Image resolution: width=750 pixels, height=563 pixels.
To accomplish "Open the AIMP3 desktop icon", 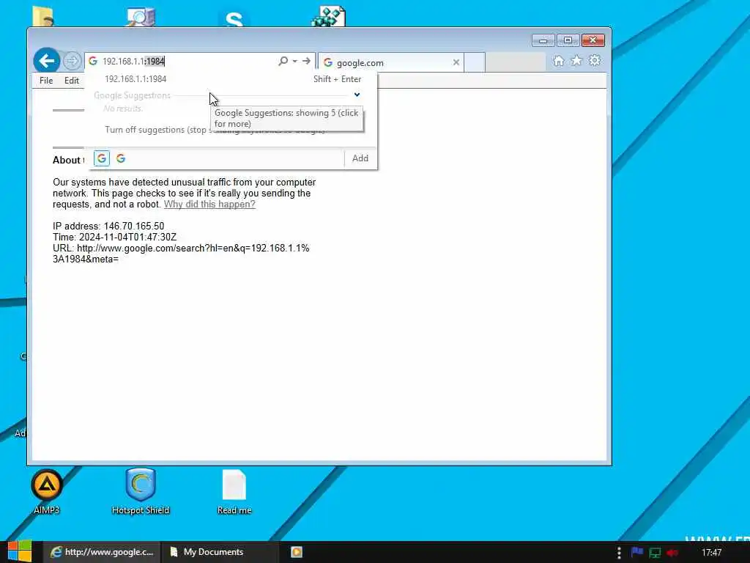I will 47,492.
